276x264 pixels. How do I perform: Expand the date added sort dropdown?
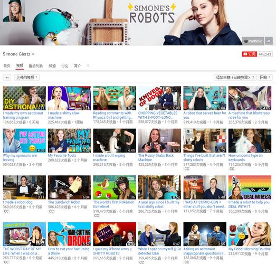click(235, 78)
